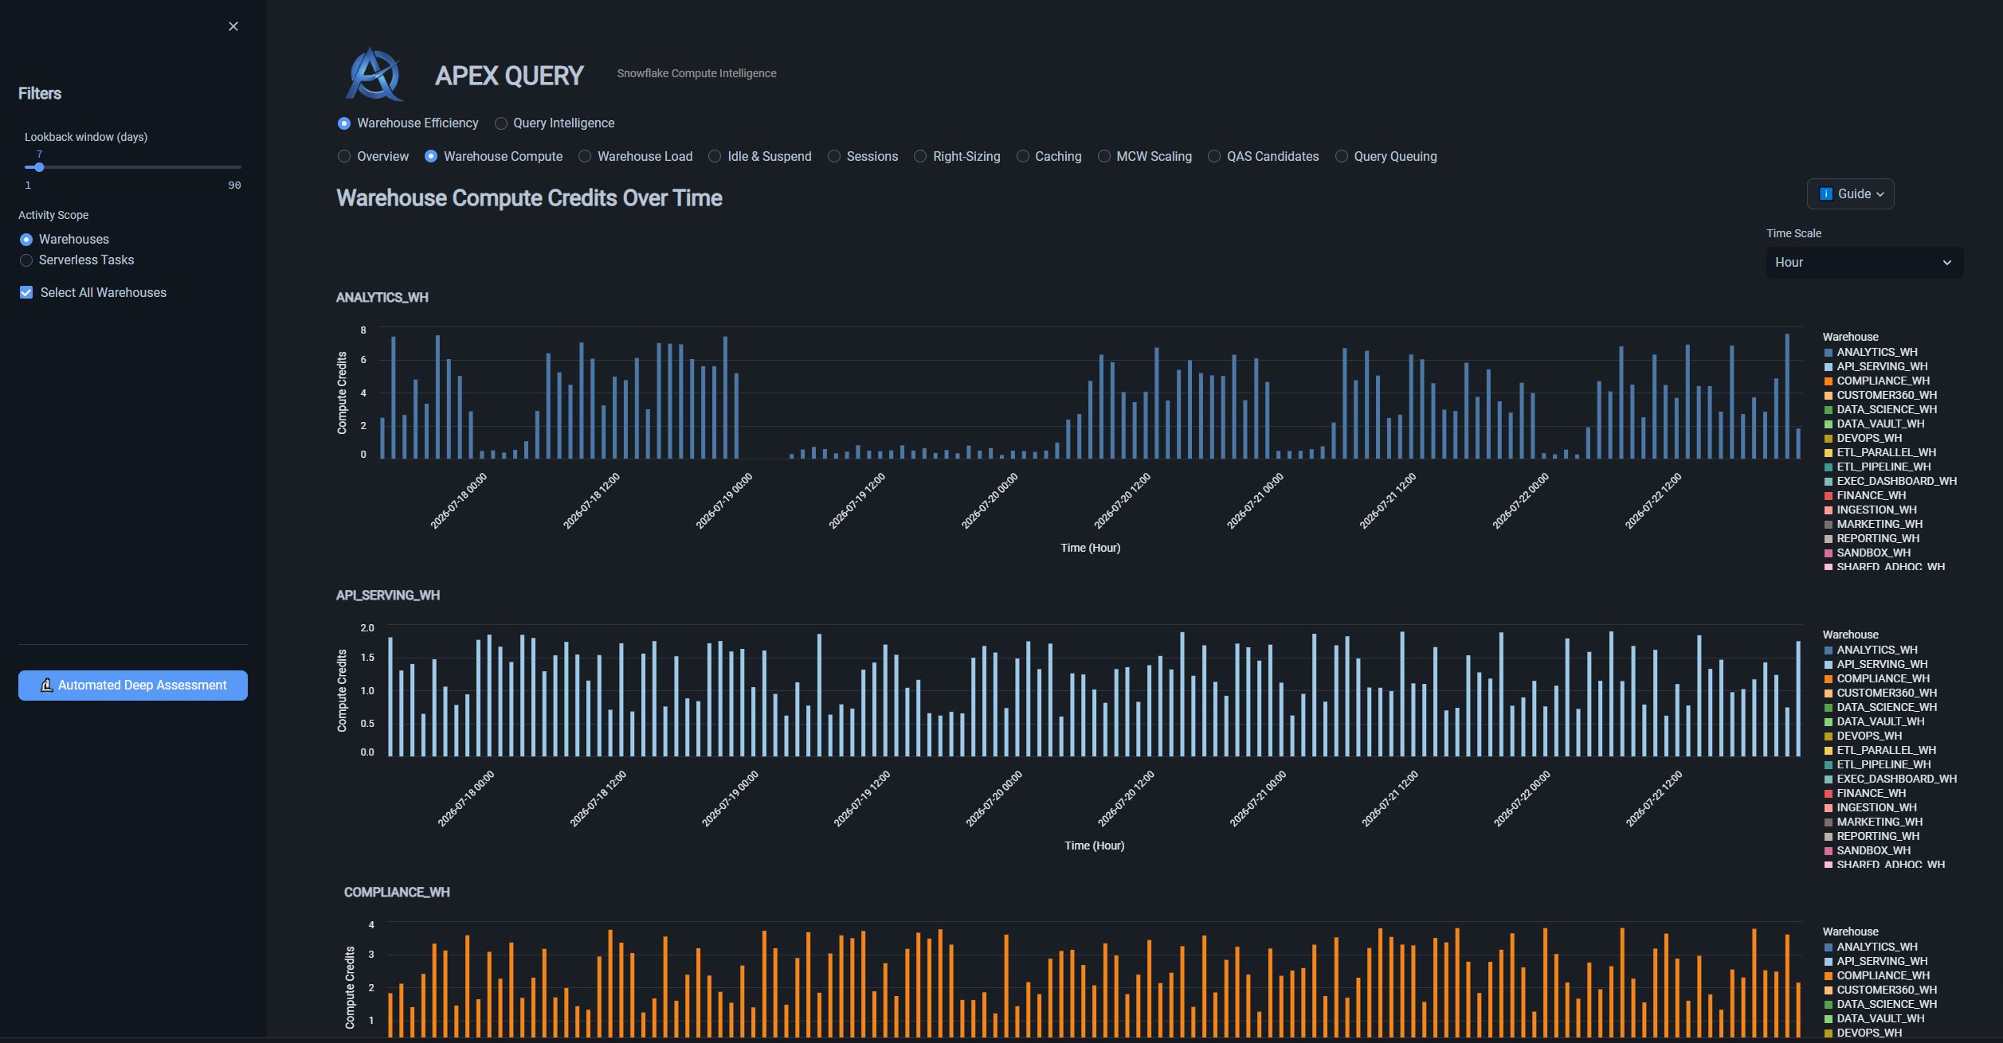Click SANDBOX_WH in the API_SERVING_WH chart legend
Screen dimensions: 2003x1043
coord(1868,850)
